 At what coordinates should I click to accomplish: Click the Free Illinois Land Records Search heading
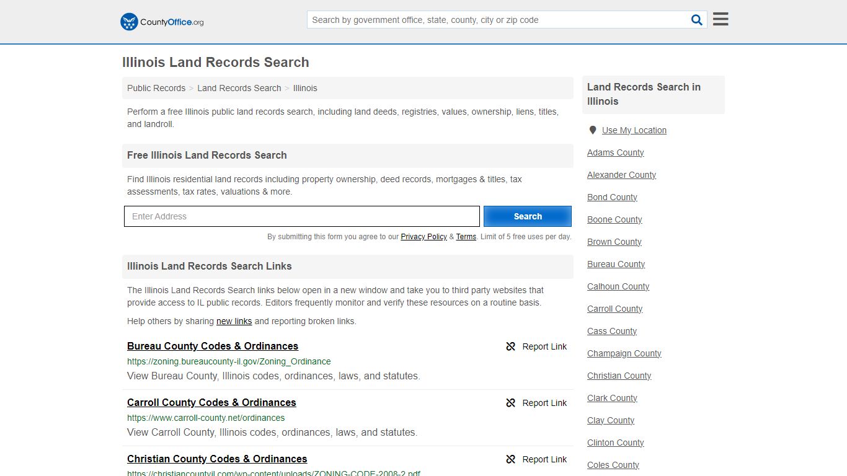[x=207, y=155]
